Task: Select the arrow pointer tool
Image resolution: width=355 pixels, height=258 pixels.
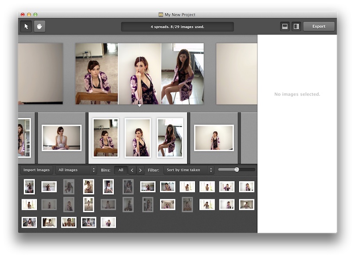Action: (x=26, y=27)
